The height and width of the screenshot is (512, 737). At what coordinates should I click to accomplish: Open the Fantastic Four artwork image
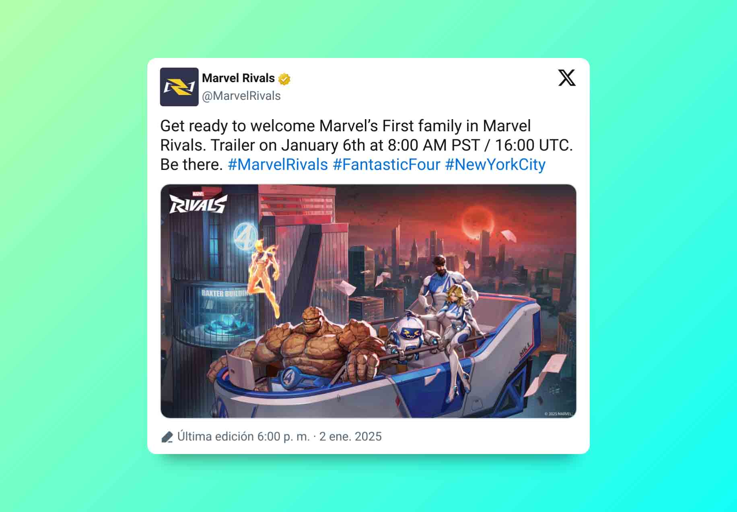tap(368, 301)
